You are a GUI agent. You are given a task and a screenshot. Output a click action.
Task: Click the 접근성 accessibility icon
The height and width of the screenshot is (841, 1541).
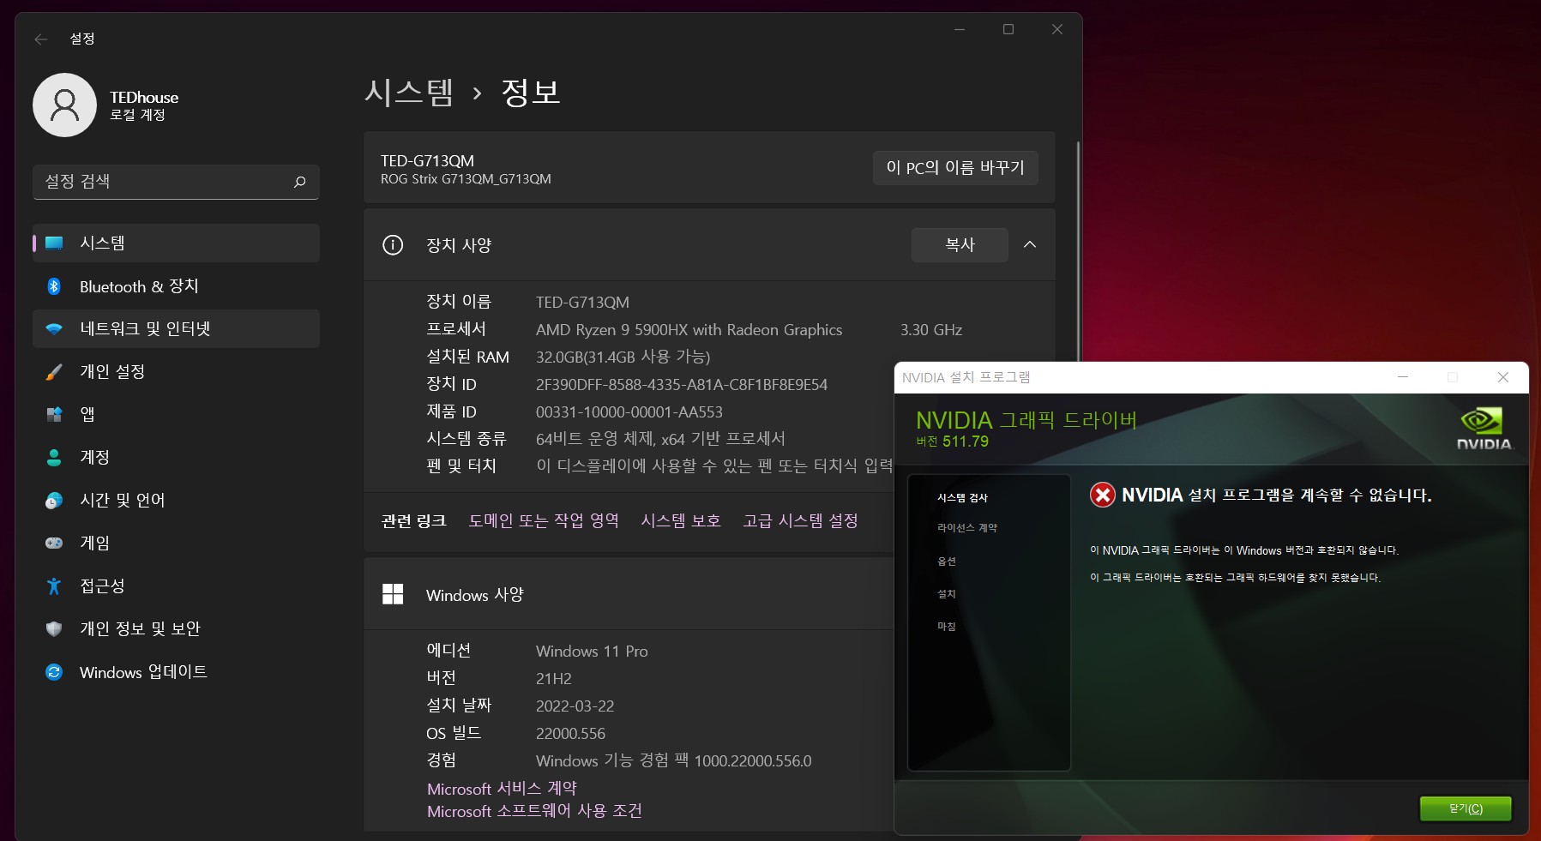[x=54, y=586]
